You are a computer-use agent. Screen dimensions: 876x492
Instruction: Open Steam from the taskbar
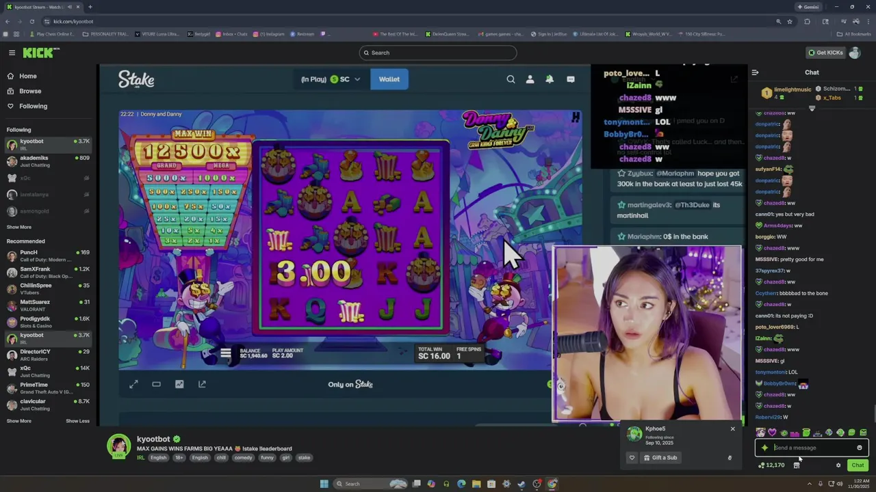[521, 484]
